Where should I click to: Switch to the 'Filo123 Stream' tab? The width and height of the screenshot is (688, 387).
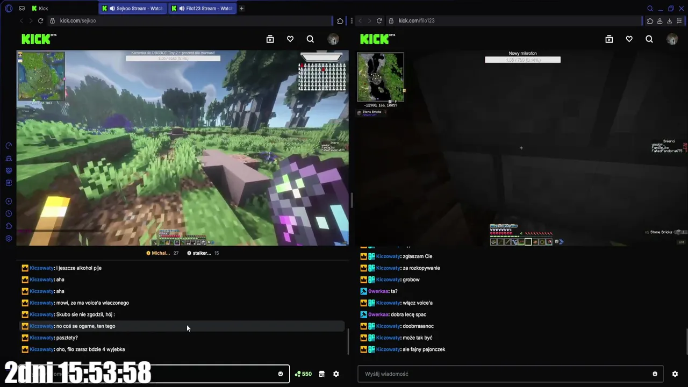(x=203, y=8)
